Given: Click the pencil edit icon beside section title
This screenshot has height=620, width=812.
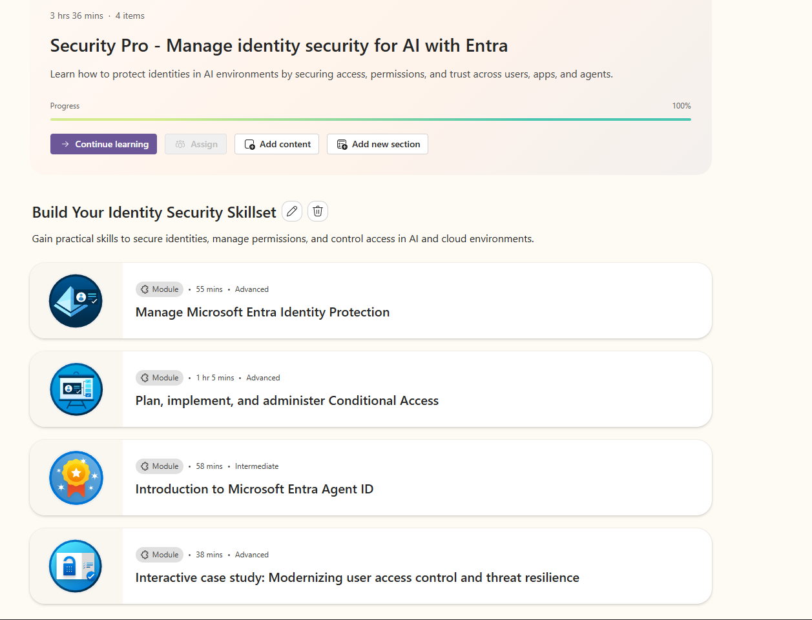Looking at the screenshot, I should [x=292, y=211].
